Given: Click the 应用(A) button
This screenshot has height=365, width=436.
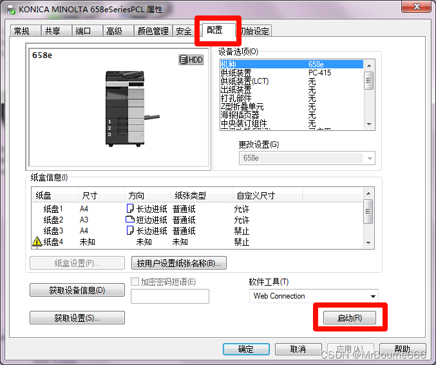Looking at the screenshot, I should pyautogui.click(x=350, y=349).
